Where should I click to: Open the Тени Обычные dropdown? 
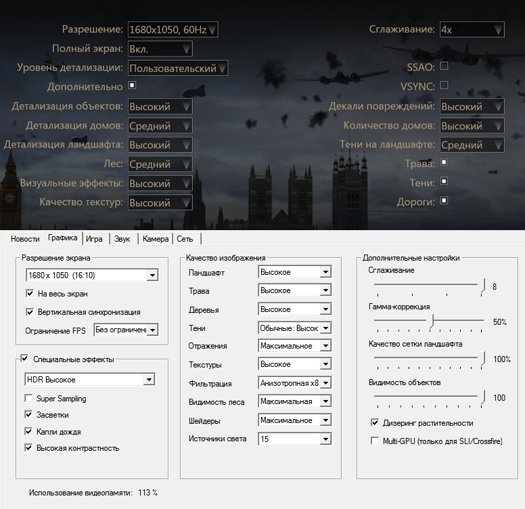295,328
